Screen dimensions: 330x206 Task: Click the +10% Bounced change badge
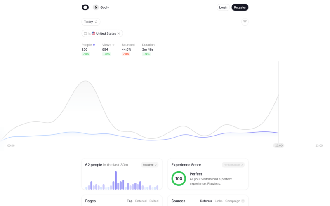[x=126, y=54]
